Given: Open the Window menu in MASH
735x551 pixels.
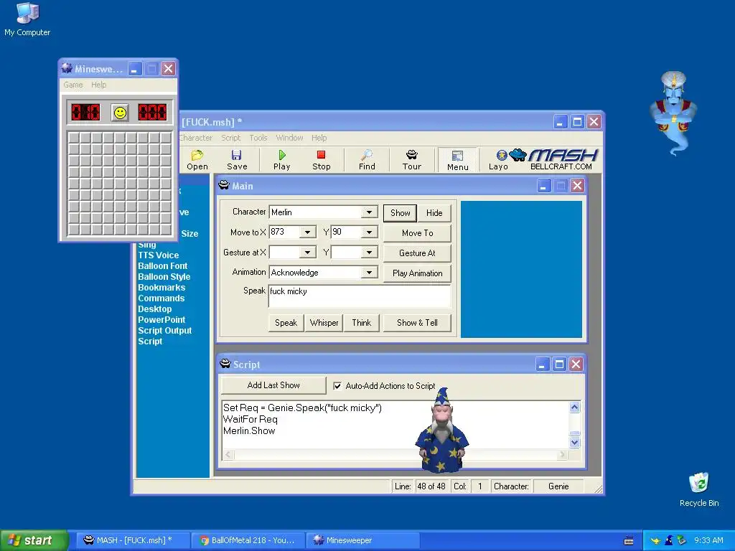Looking at the screenshot, I should click(289, 138).
